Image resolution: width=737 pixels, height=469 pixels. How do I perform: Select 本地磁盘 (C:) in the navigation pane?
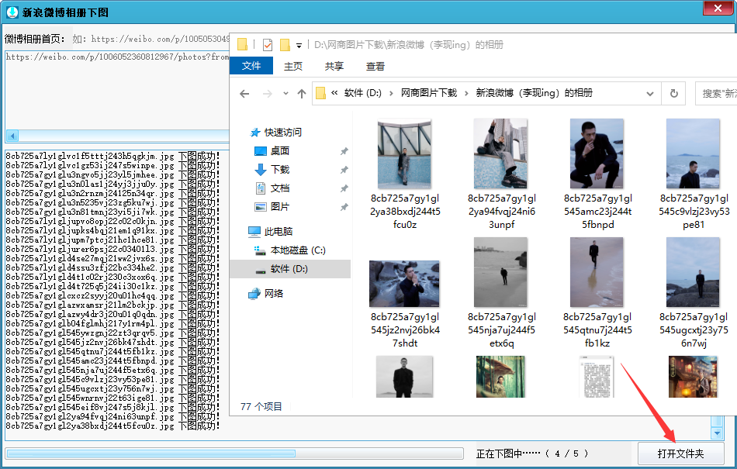click(x=298, y=250)
